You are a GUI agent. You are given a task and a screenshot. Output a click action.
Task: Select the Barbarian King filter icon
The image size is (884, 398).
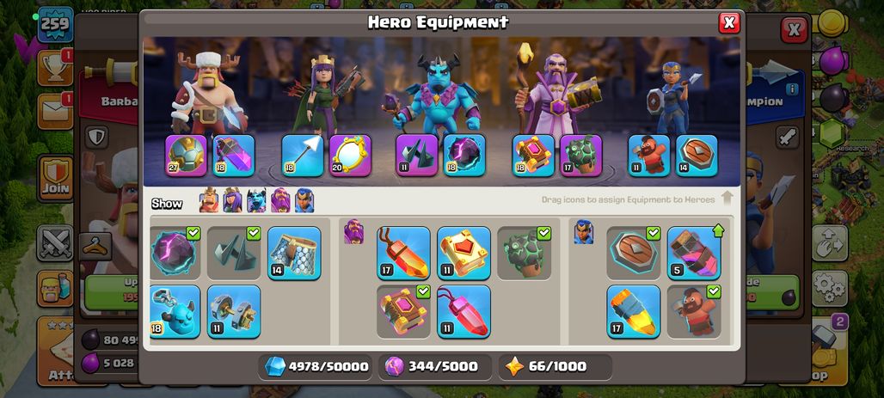[x=209, y=200]
